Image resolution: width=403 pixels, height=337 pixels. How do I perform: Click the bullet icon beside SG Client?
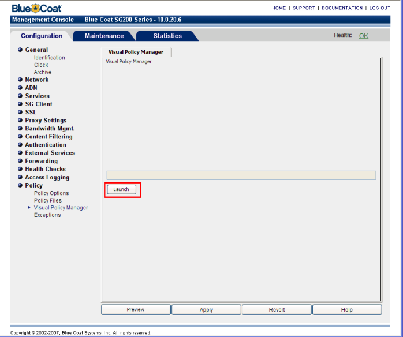click(20, 104)
